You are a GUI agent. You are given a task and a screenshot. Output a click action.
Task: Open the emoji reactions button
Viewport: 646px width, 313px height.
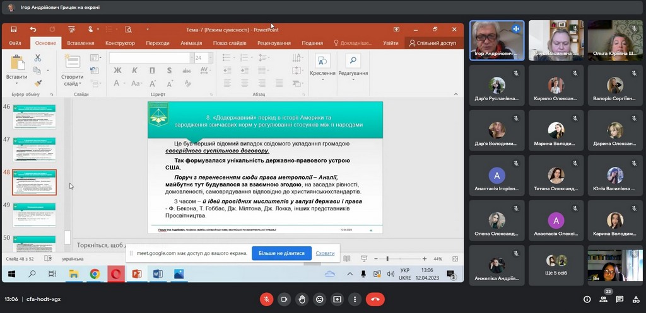pos(320,299)
